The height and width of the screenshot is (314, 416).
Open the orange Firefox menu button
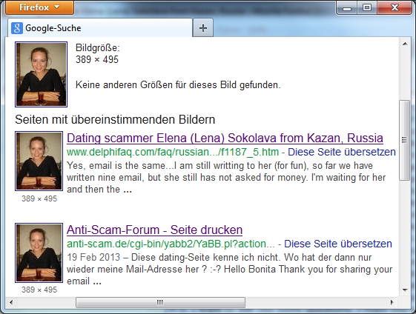coord(39,7)
